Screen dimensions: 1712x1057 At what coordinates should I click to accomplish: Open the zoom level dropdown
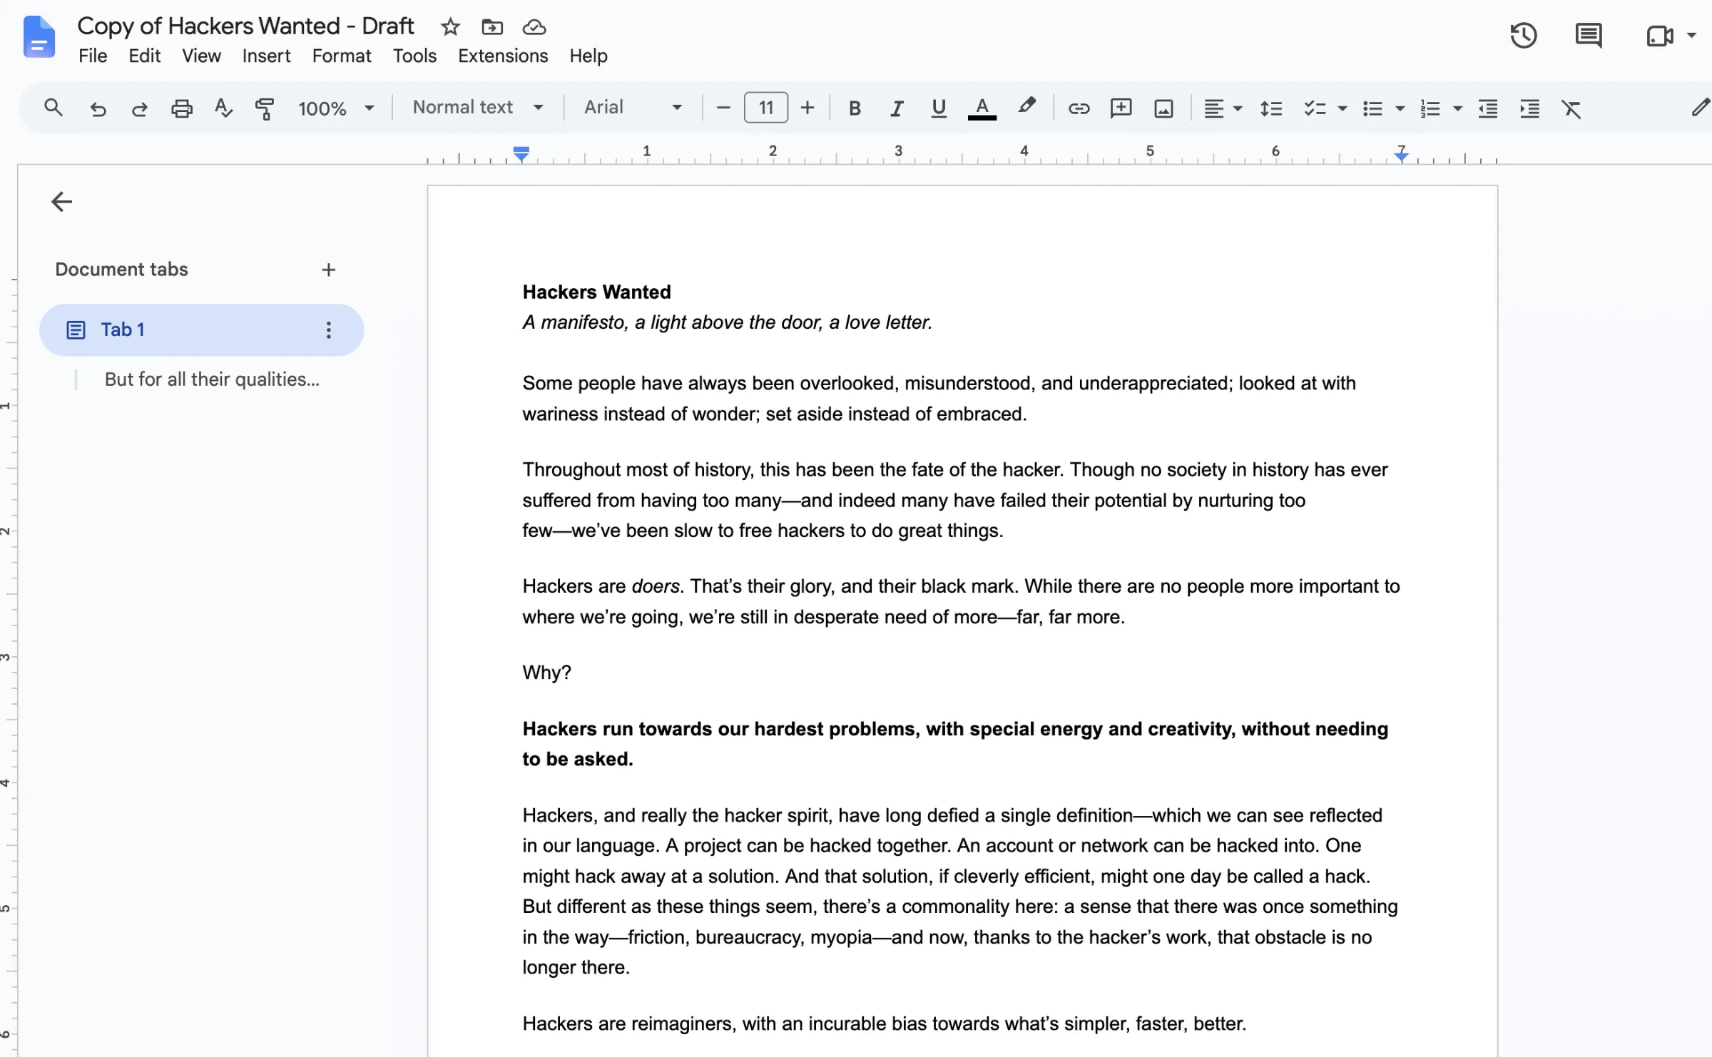pyautogui.click(x=336, y=108)
